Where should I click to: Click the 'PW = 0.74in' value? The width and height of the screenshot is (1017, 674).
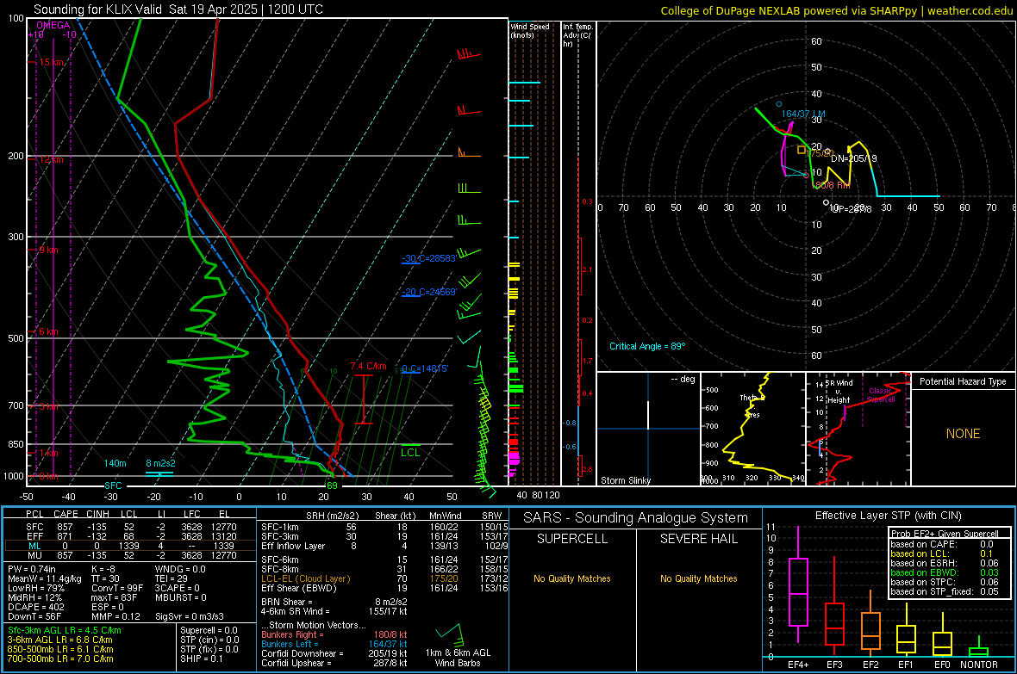click(x=32, y=569)
